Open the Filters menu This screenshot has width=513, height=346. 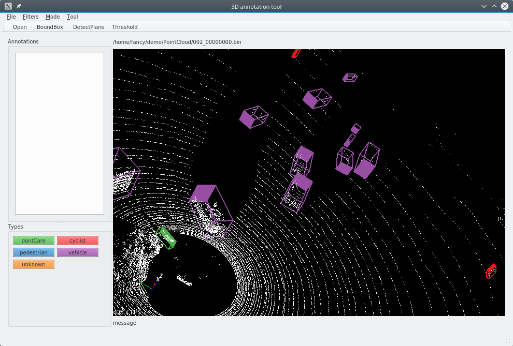click(x=31, y=17)
